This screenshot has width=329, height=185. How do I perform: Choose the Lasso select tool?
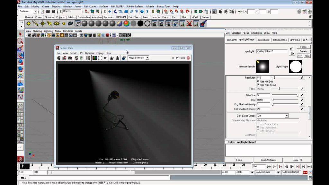(20, 41)
